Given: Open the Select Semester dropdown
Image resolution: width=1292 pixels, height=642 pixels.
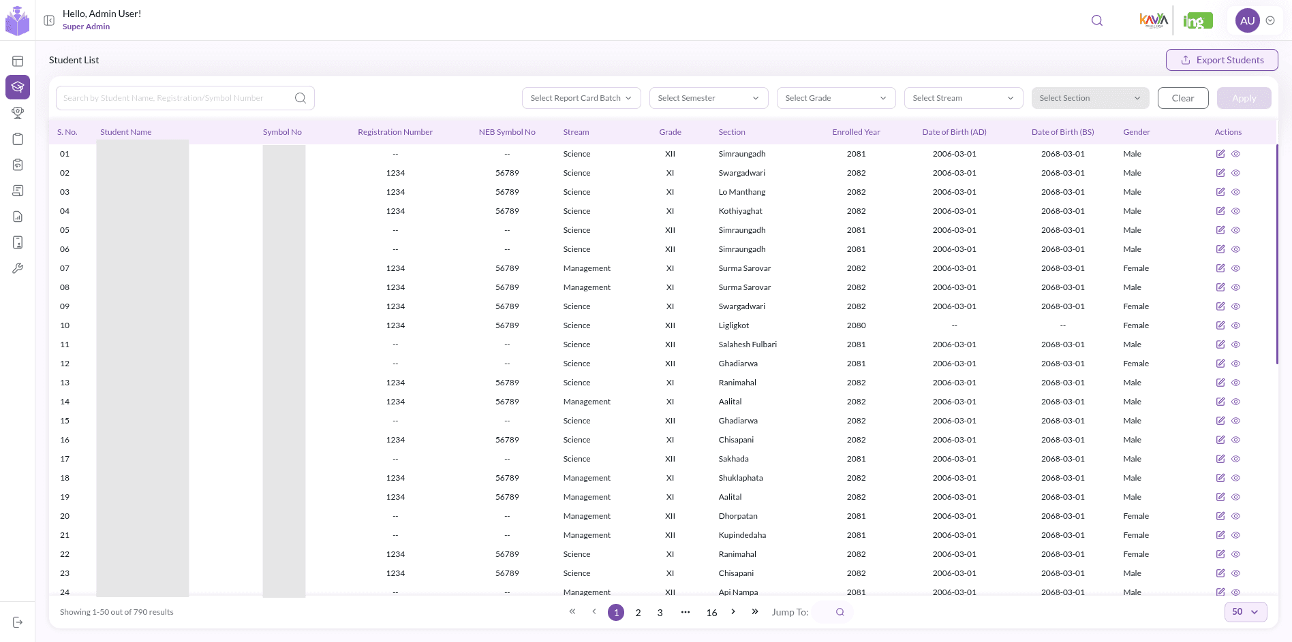Looking at the screenshot, I should pyautogui.click(x=709, y=98).
